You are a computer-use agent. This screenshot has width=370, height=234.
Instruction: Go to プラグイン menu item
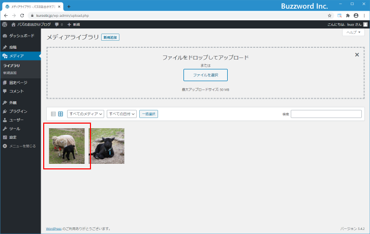pyautogui.click(x=18, y=111)
